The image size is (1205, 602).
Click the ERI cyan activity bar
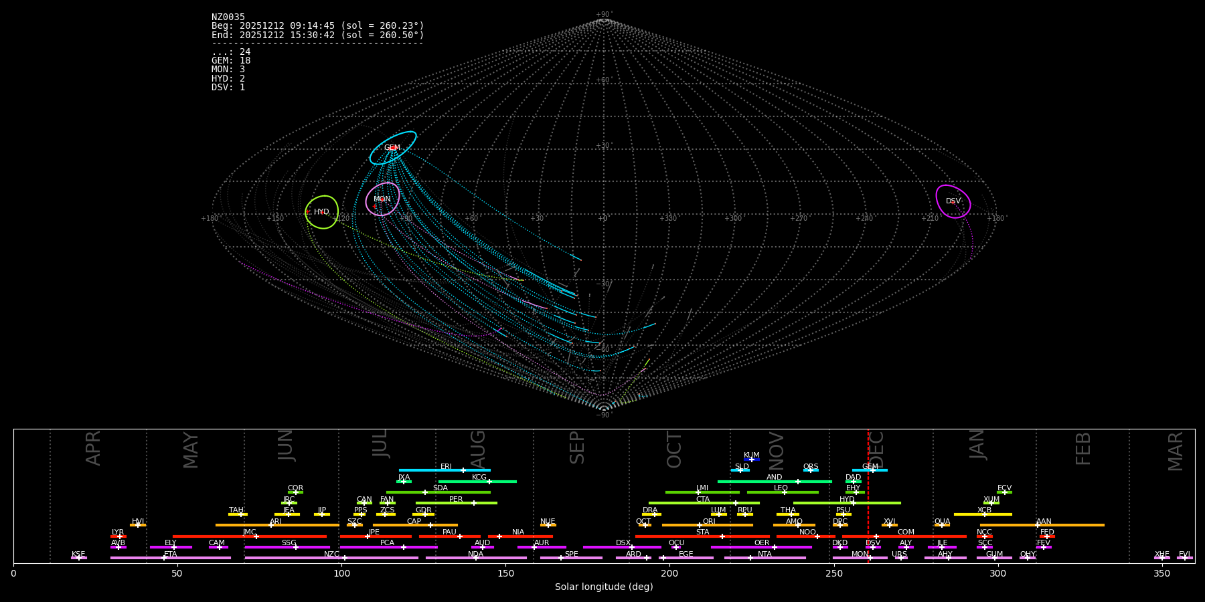tap(444, 470)
